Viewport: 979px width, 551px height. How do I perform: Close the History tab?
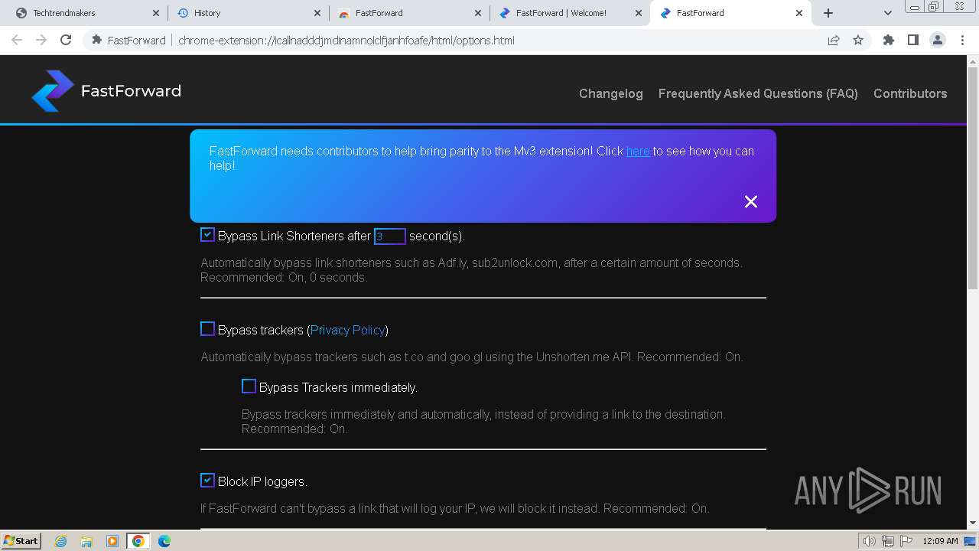[x=317, y=13]
